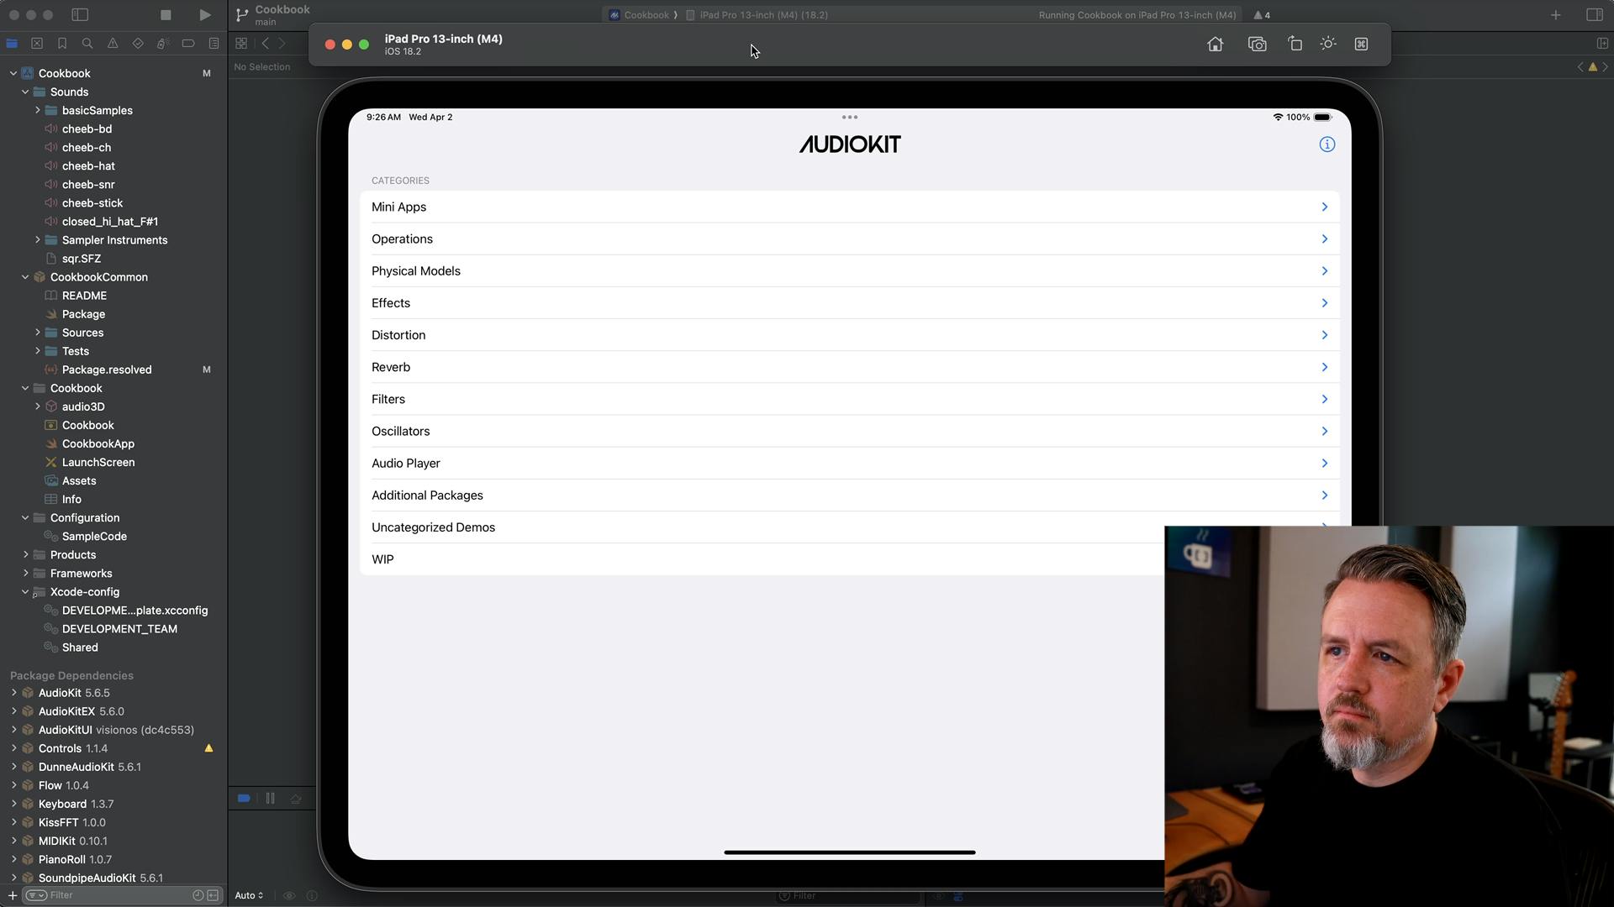Viewport: 1614px width, 907px height.
Task: Collapse the CookbookCommon package
Action: pos(25,277)
